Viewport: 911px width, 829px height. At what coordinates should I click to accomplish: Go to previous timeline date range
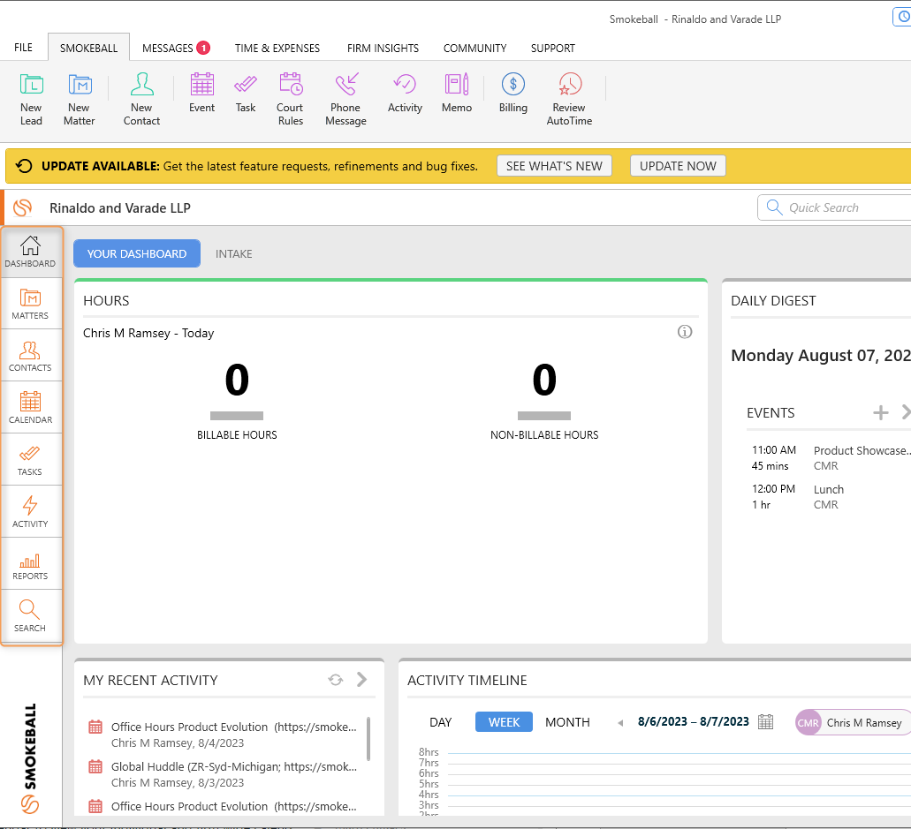pyautogui.click(x=620, y=723)
